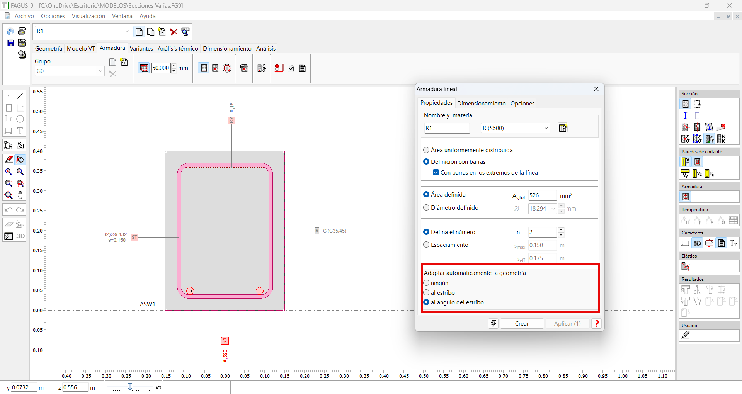
Task: Select the zoom in magnifier tool
Action: coord(9,172)
